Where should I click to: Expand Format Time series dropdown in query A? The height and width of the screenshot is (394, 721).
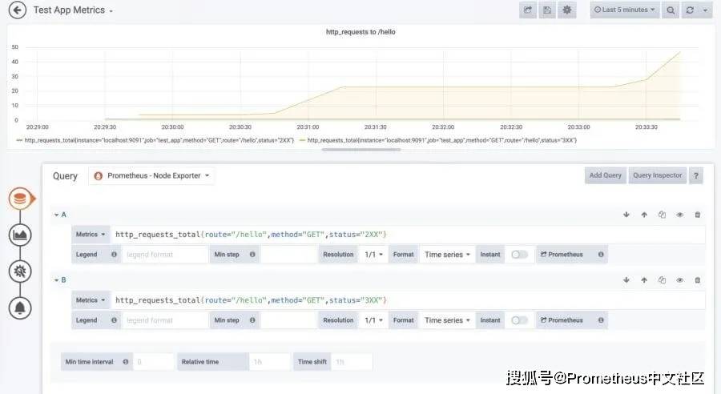point(446,255)
